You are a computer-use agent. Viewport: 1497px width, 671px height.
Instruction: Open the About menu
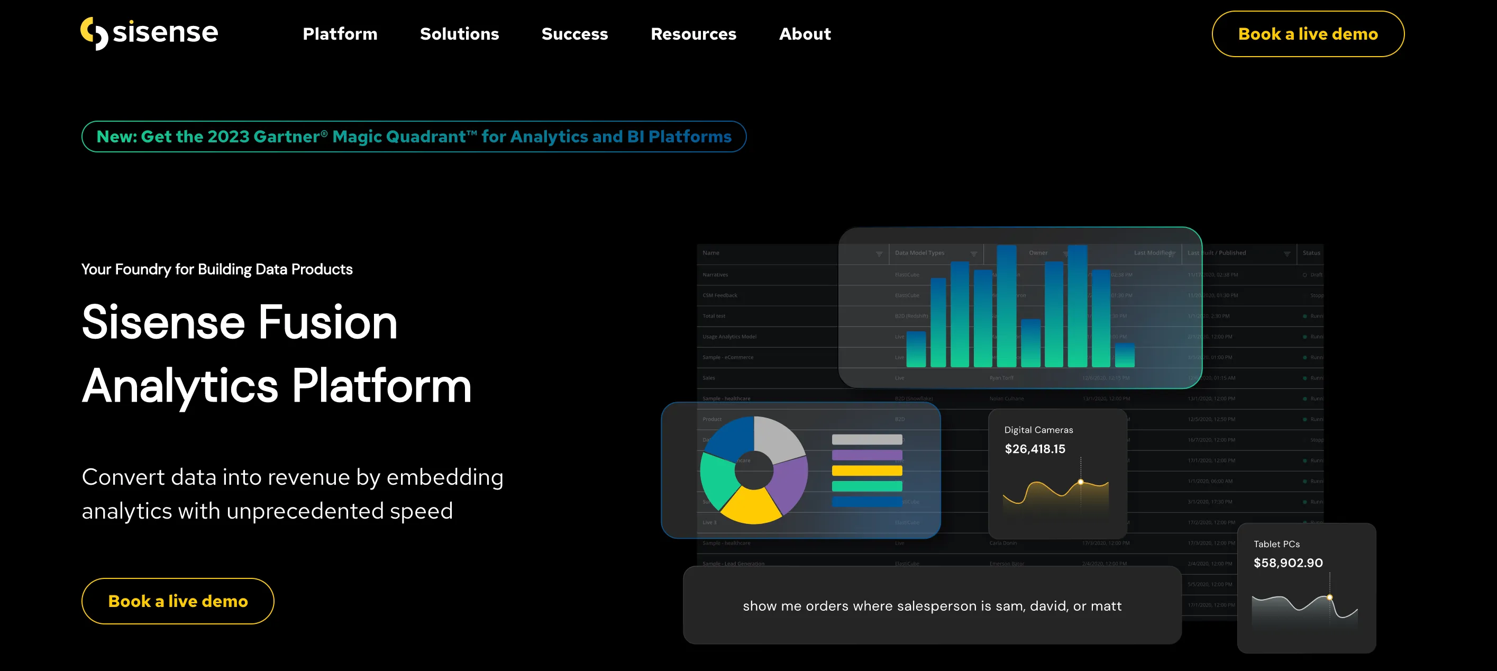804,34
